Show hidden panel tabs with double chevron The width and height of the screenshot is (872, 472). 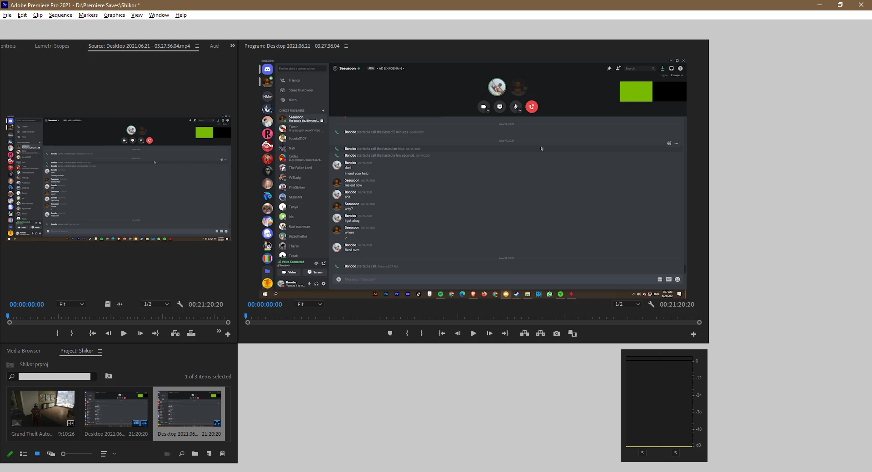click(233, 46)
